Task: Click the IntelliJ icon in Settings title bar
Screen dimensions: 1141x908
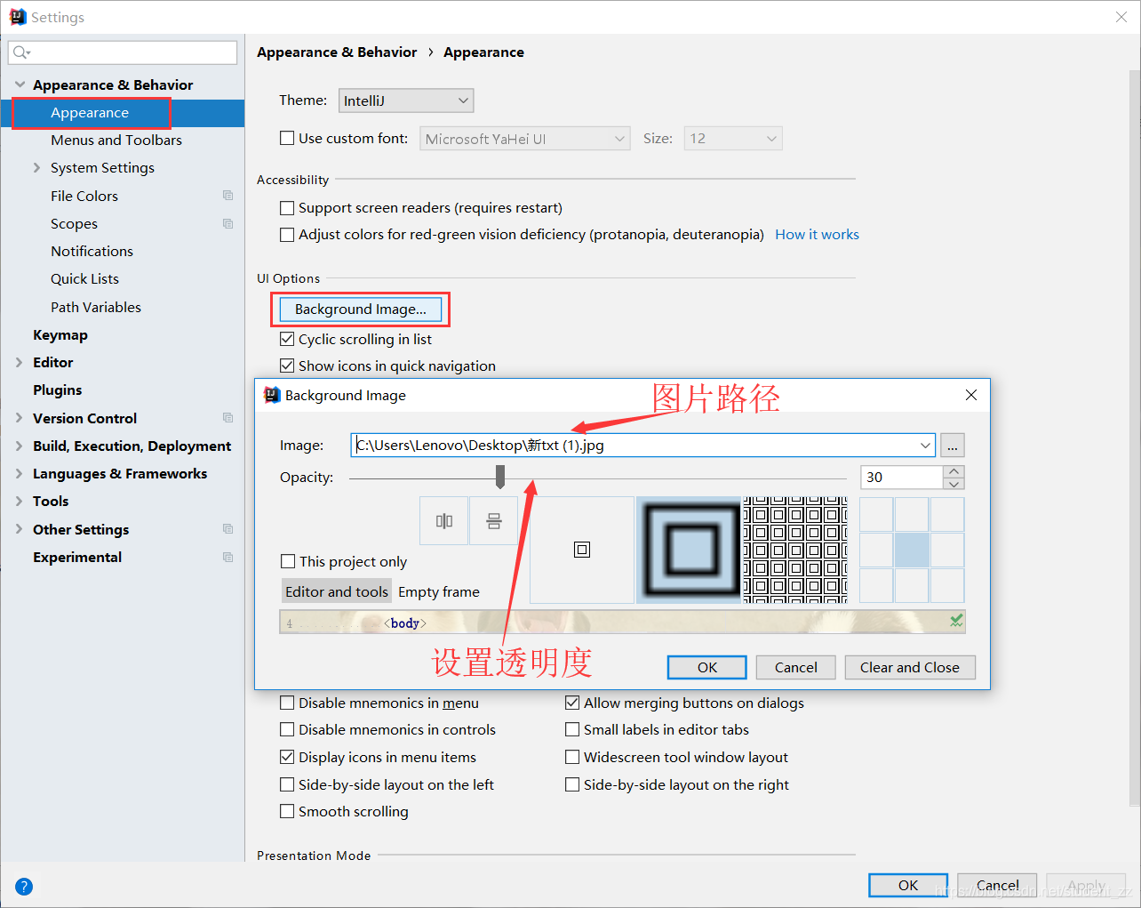Action: (18, 17)
